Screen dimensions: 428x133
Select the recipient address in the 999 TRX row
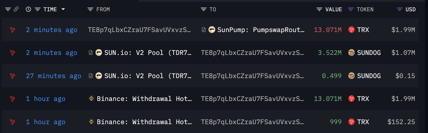point(252,122)
